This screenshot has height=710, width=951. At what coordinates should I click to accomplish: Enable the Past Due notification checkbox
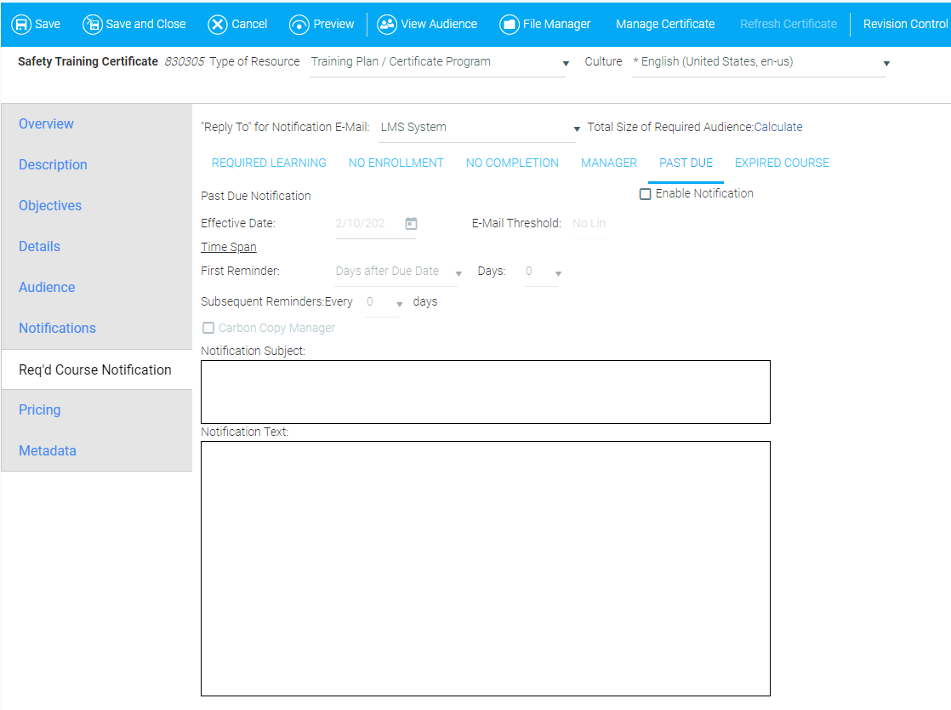(x=646, y=194)
